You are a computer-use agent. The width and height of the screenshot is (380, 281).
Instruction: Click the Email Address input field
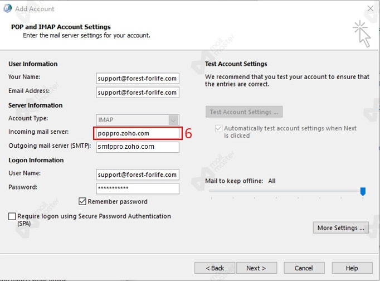[x=137, y=93]
